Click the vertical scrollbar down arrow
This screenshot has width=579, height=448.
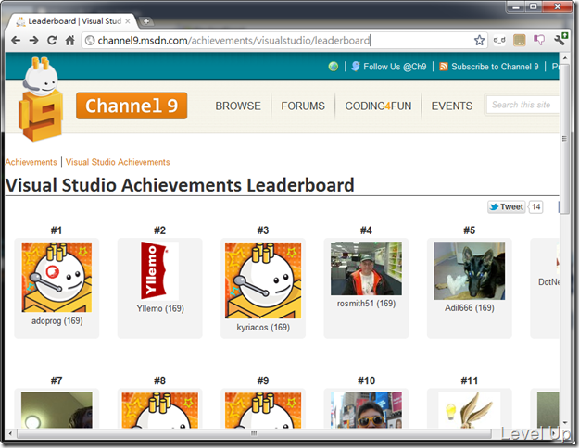[x=564, y=423]
